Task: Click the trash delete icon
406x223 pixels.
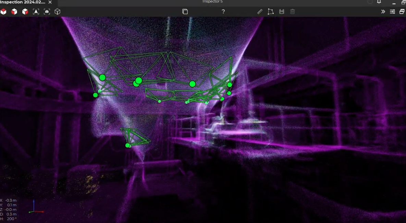Action: coord(293,12)
